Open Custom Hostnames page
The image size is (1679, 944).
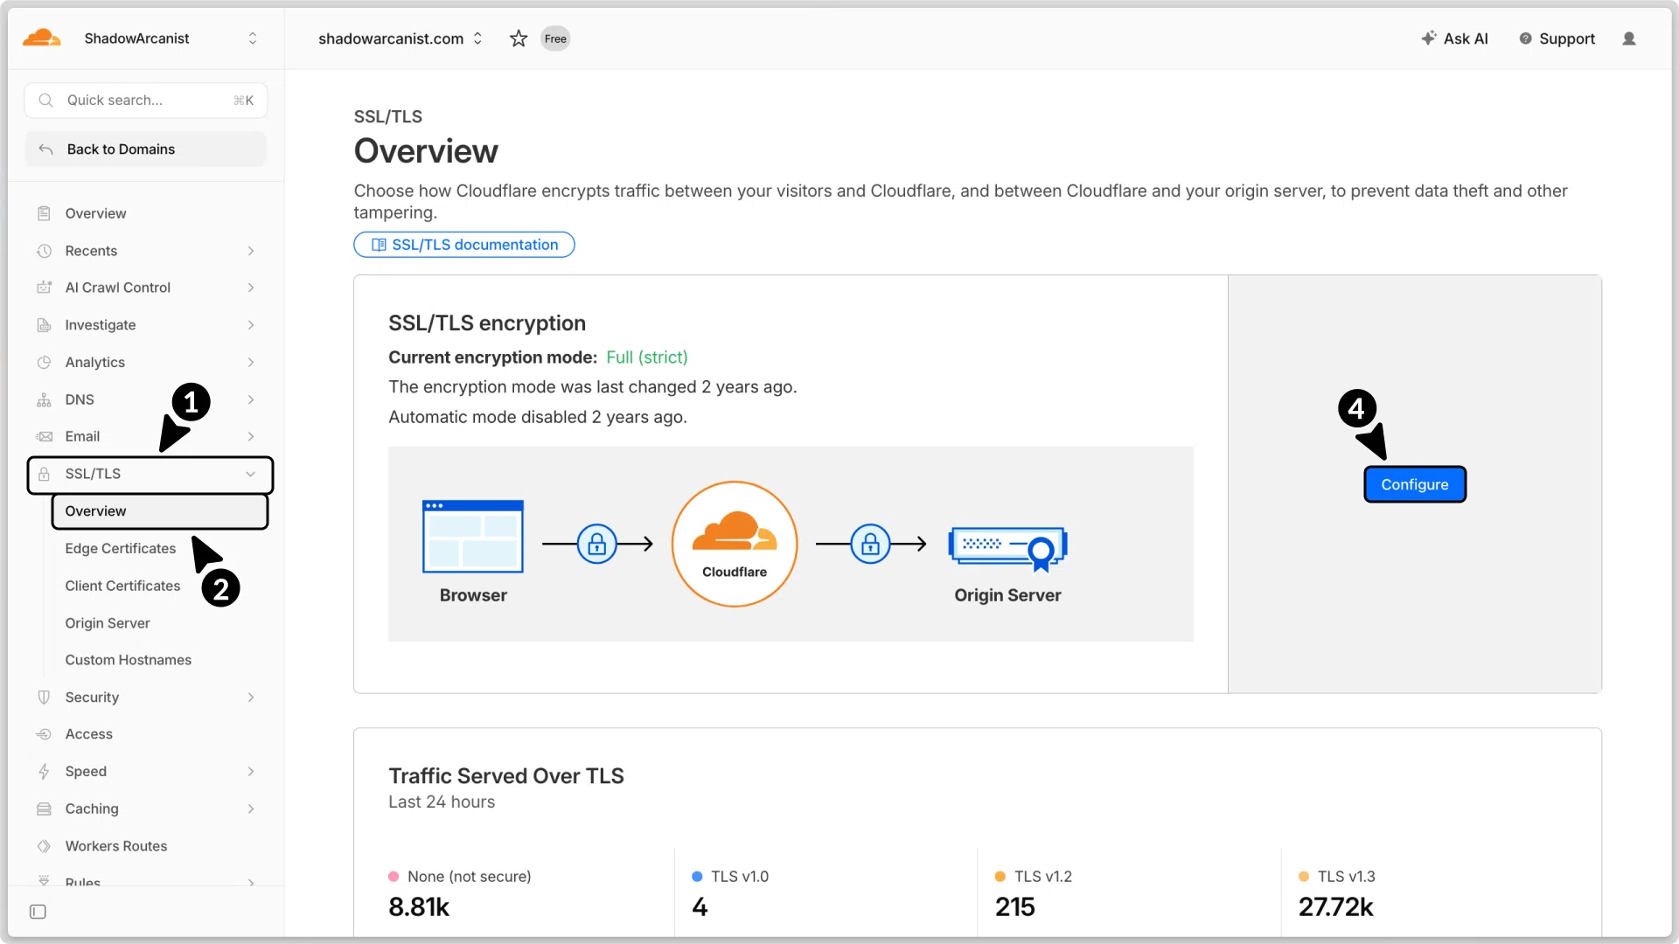[x=129, y=660]
